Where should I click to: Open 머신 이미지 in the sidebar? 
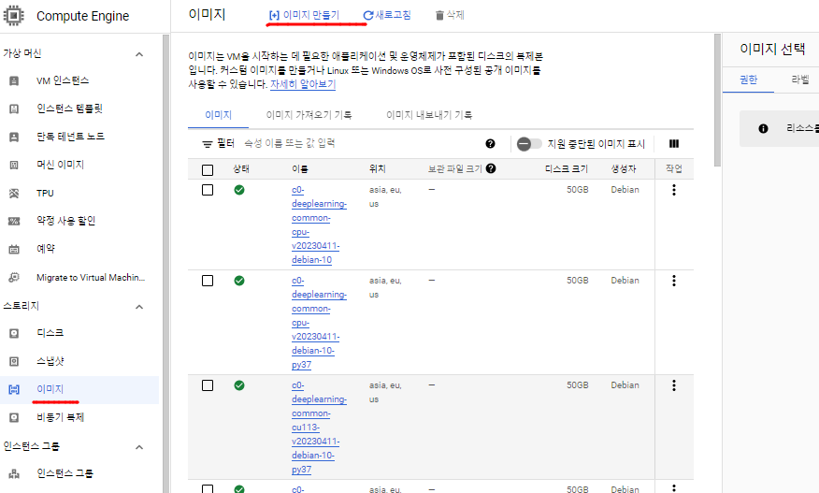tap(60, 165)
